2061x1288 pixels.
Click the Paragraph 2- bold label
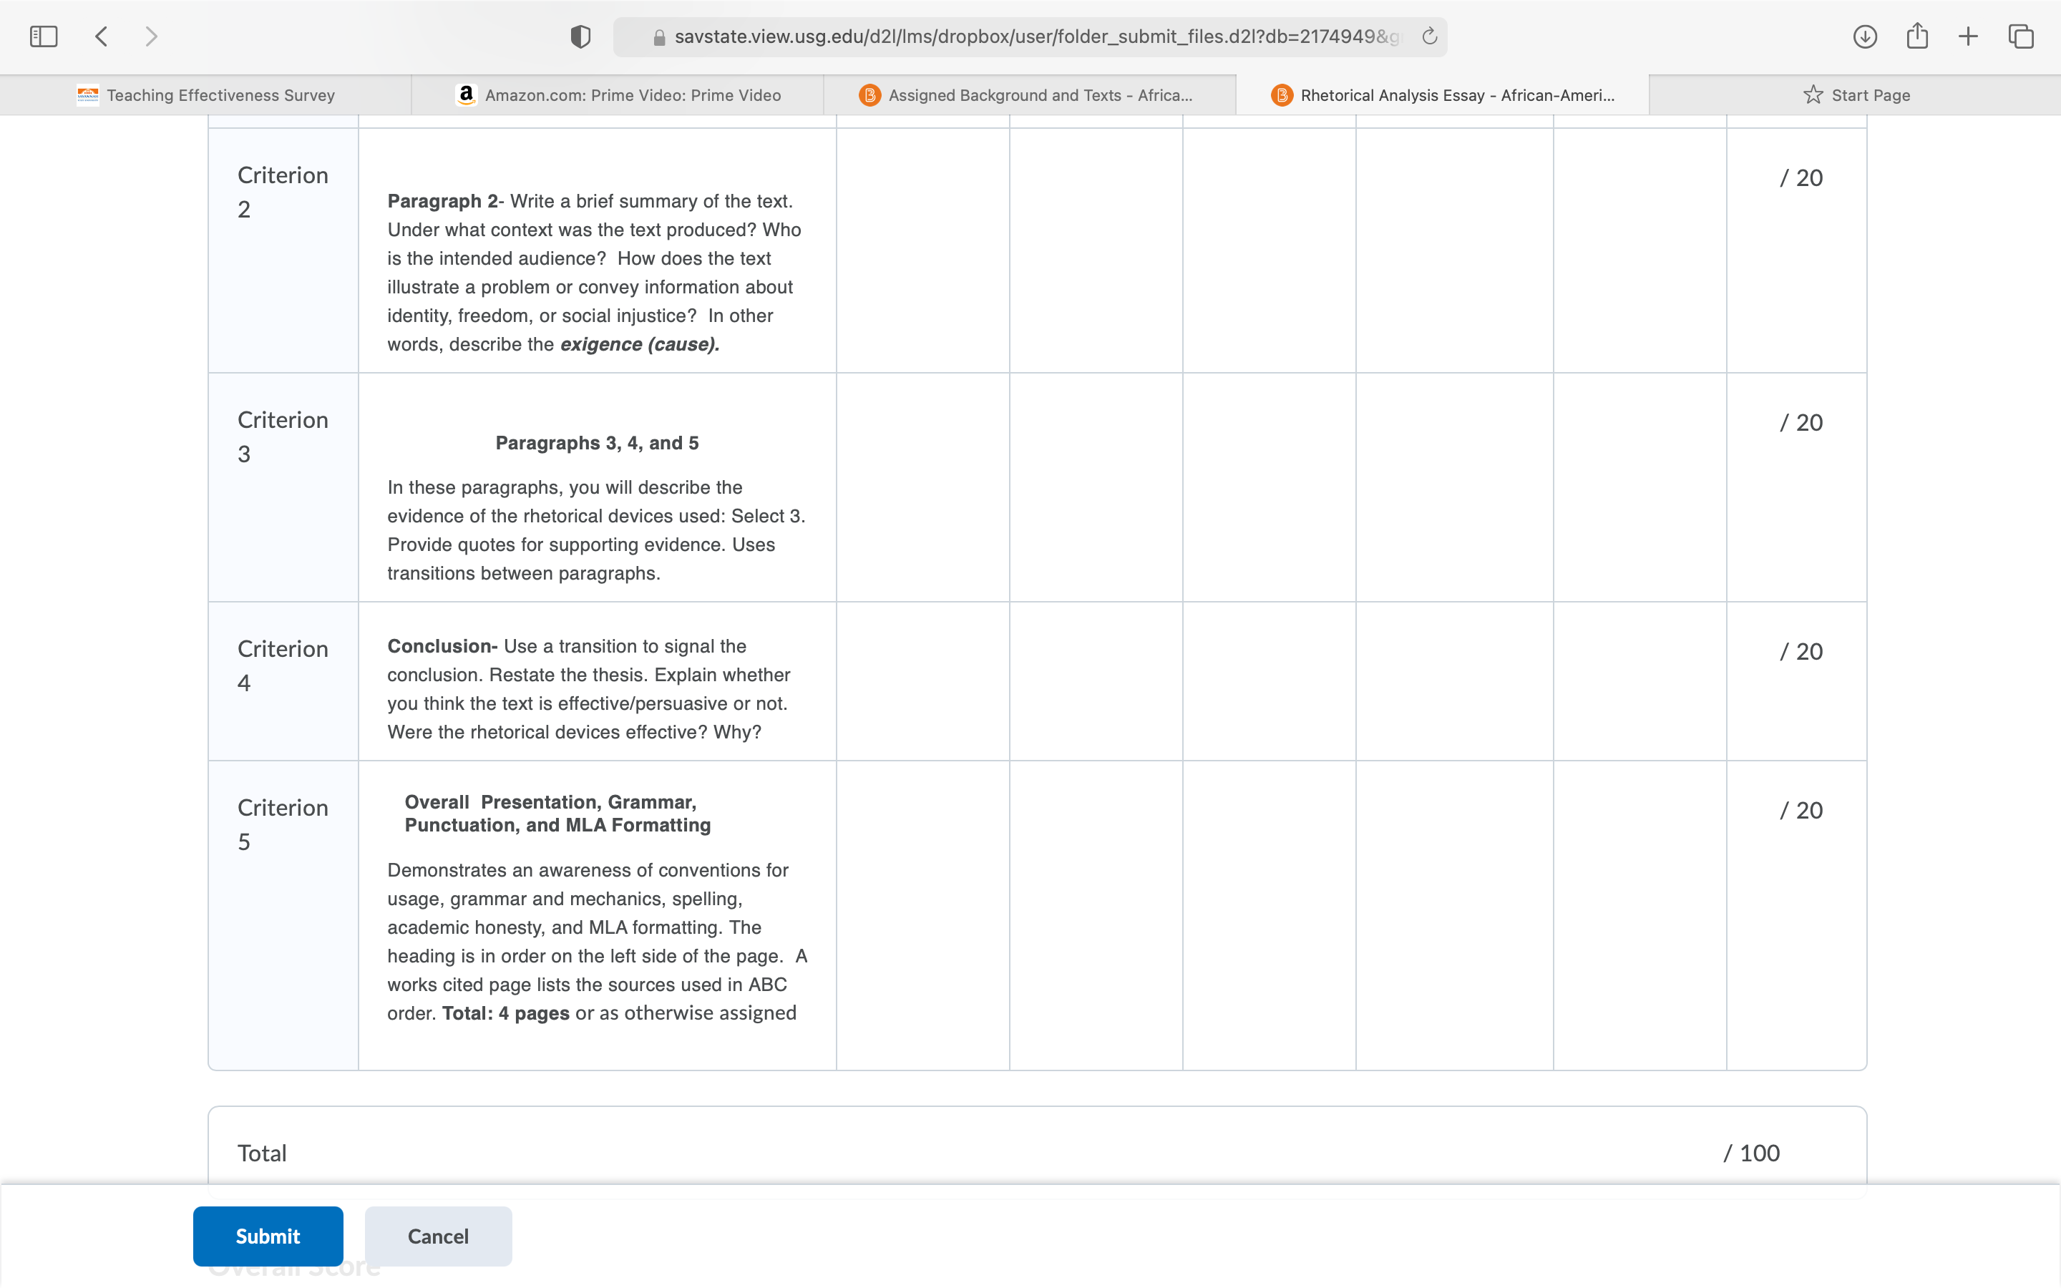tap(447, 201)
